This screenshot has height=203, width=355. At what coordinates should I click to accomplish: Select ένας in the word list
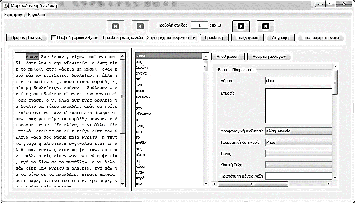tap(169, 126)
